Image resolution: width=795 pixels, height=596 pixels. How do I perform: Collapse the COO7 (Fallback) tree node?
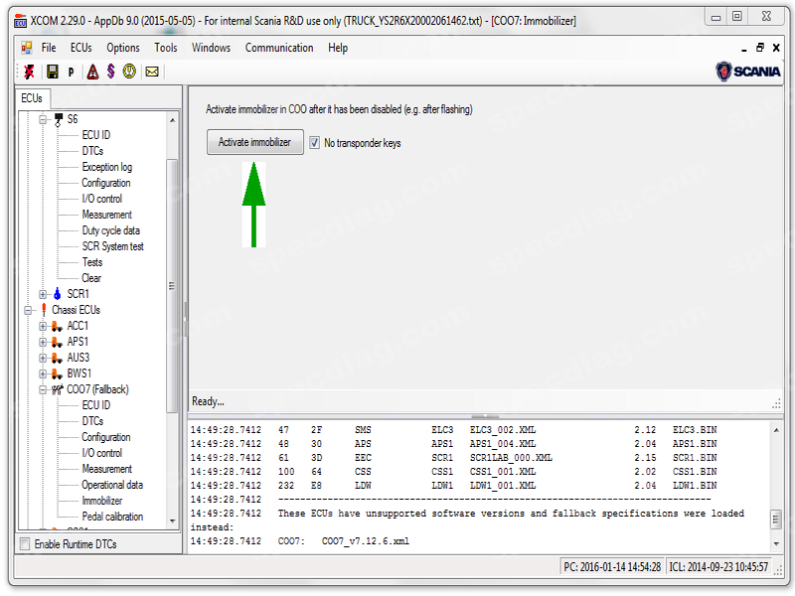[43, 389]
